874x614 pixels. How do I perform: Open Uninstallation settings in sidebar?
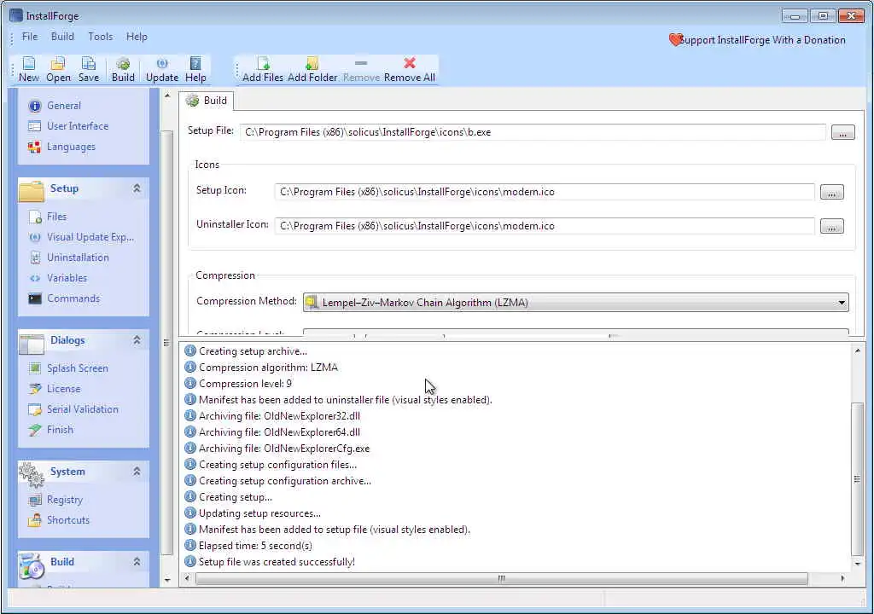tap(68, 258)
